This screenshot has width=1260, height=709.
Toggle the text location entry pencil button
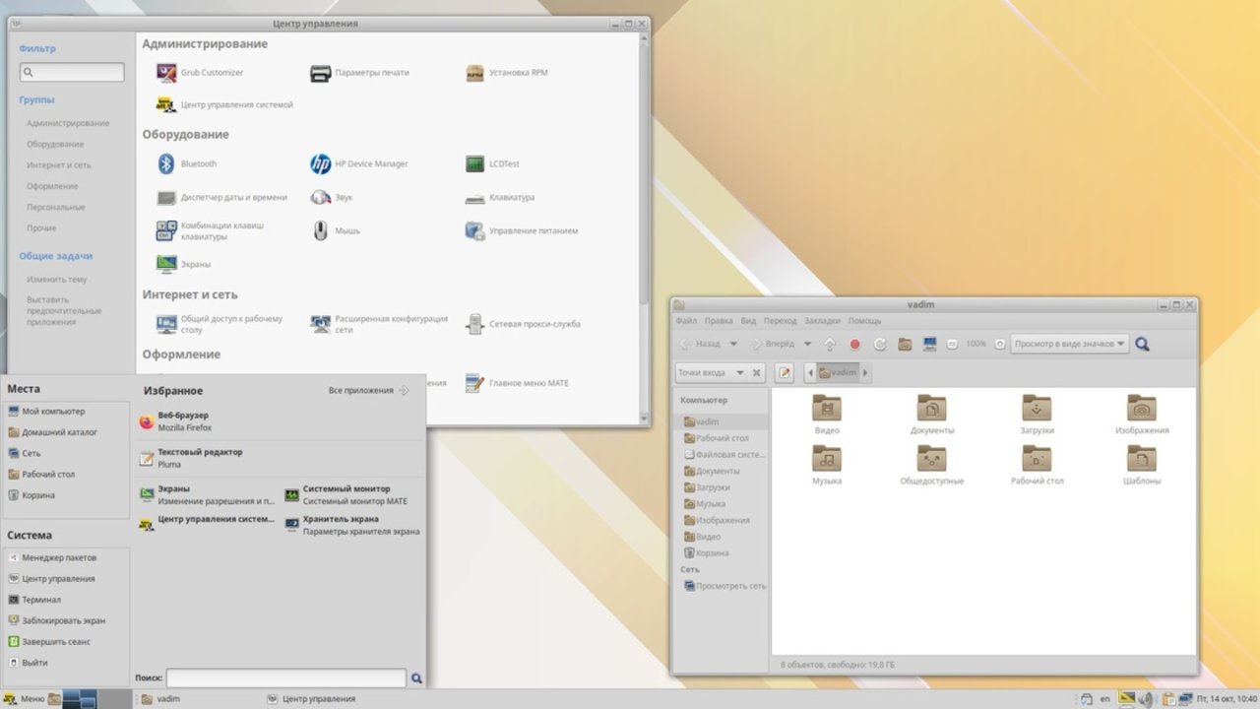[785, 372]
